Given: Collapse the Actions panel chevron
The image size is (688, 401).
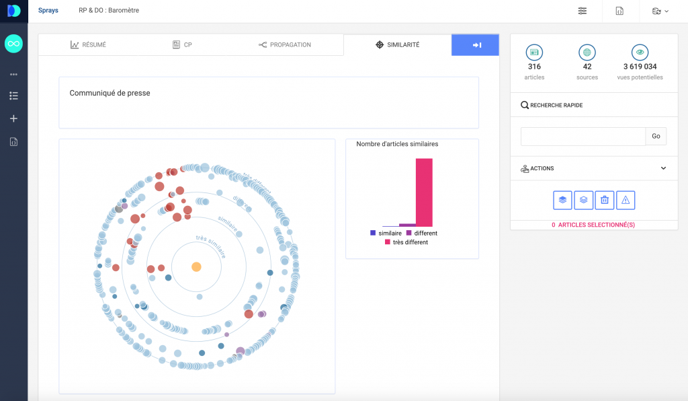Looking at the screenshot, I should [663, 168].
